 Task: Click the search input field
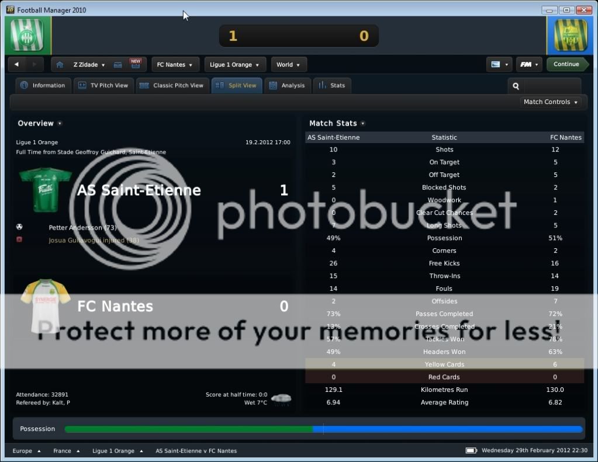551,86
